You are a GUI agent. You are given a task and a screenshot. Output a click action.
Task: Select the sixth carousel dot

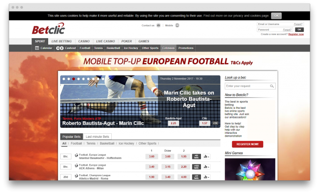click(88, 79)
